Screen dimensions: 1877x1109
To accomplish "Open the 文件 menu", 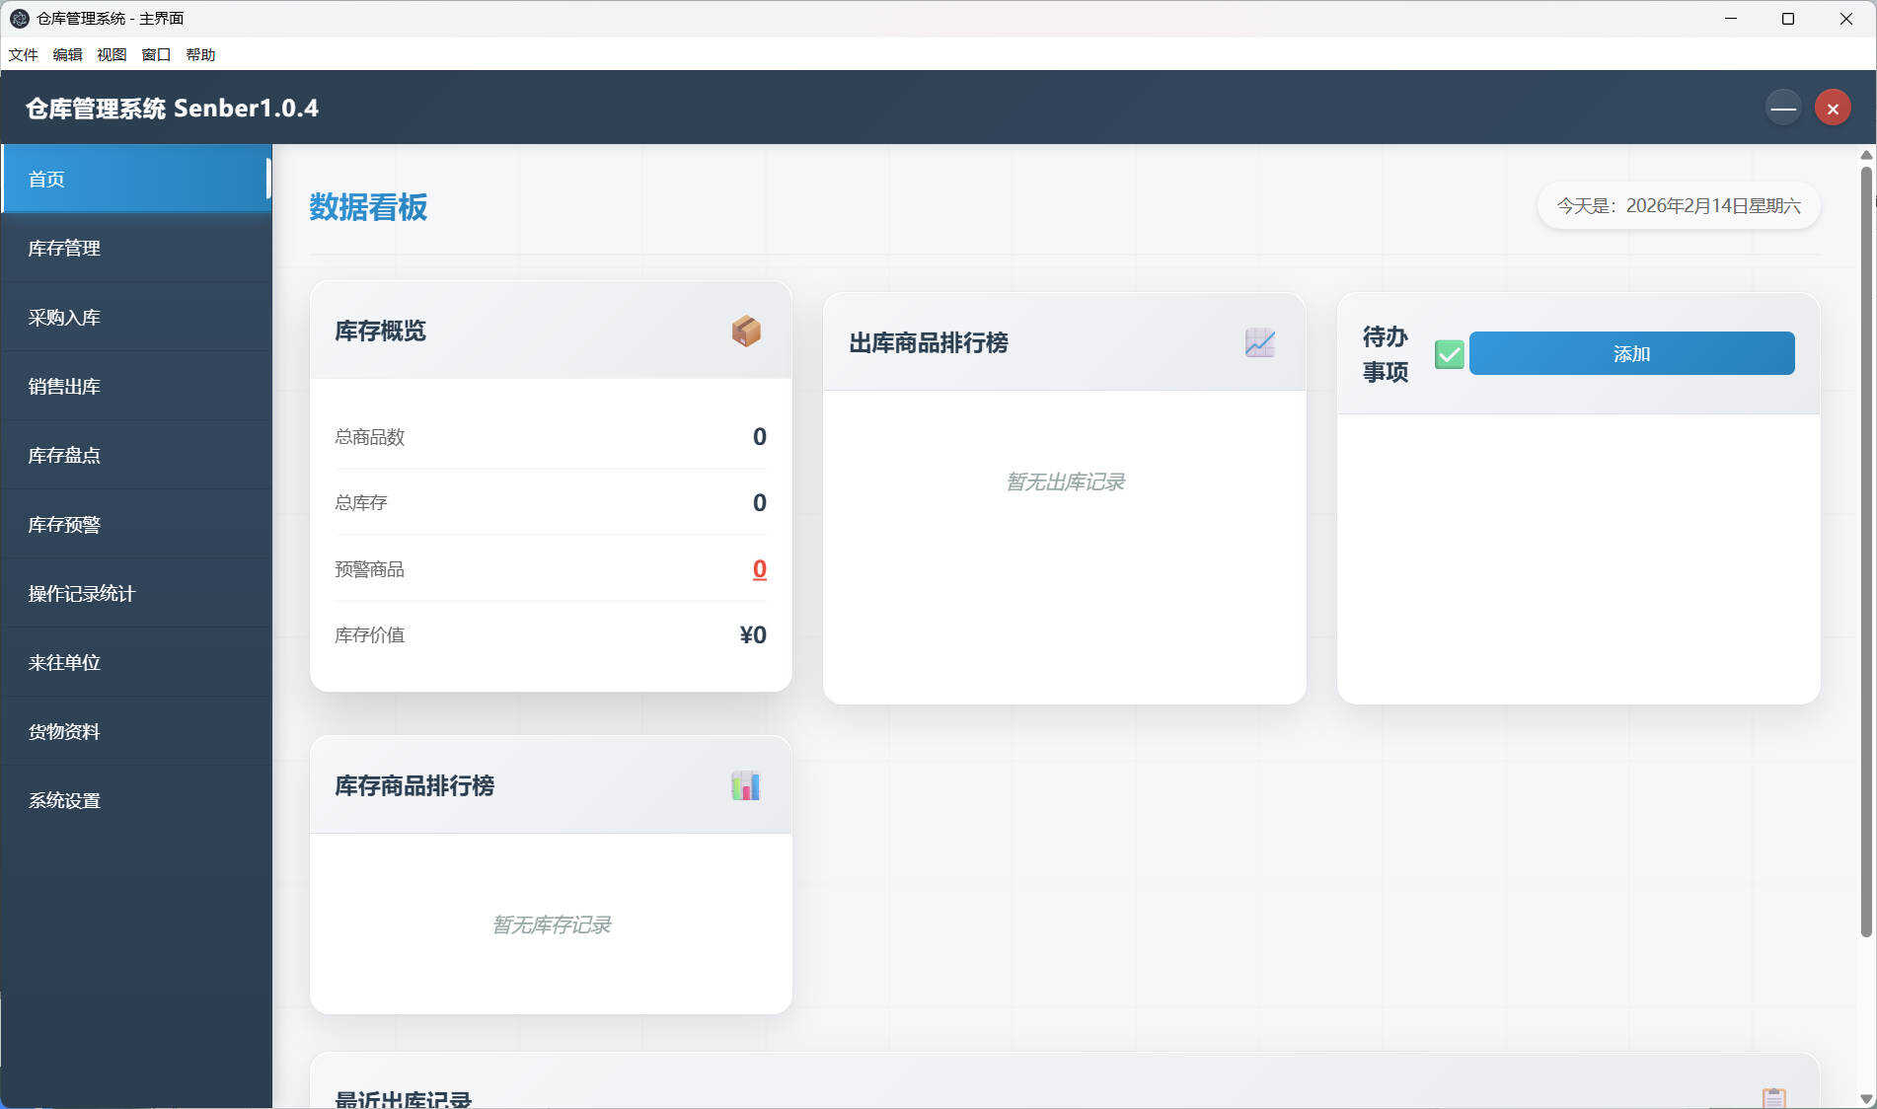I will 23,54.
